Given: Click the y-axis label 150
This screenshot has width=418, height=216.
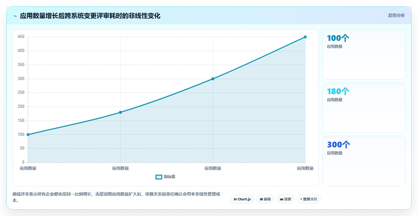Looking at the screenshot, I should click(21, 121).
